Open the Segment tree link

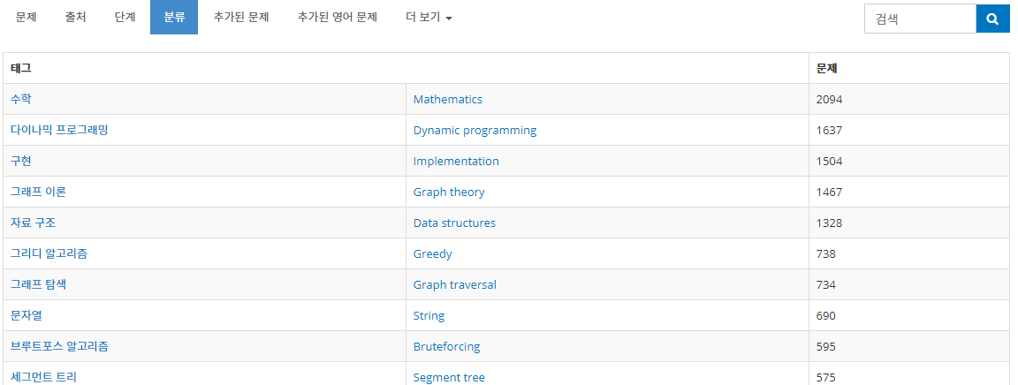pos(449,378)
